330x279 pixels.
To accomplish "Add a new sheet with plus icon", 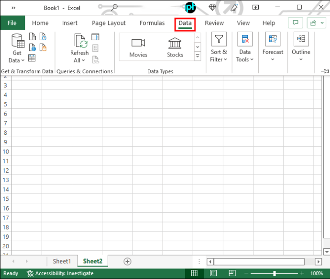I will [127, 261].
